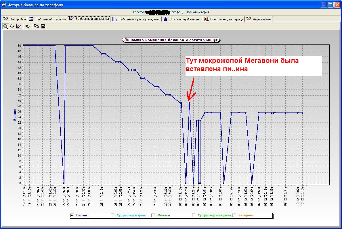Copy the chart to clipboard
342x229 pixels.
(36, 26)
